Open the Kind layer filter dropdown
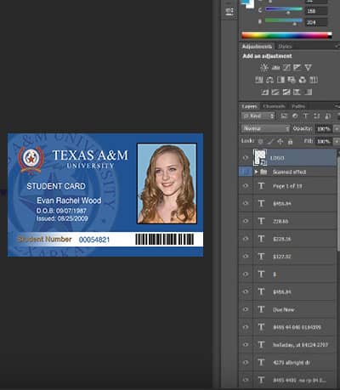 (x=258, y=116)
